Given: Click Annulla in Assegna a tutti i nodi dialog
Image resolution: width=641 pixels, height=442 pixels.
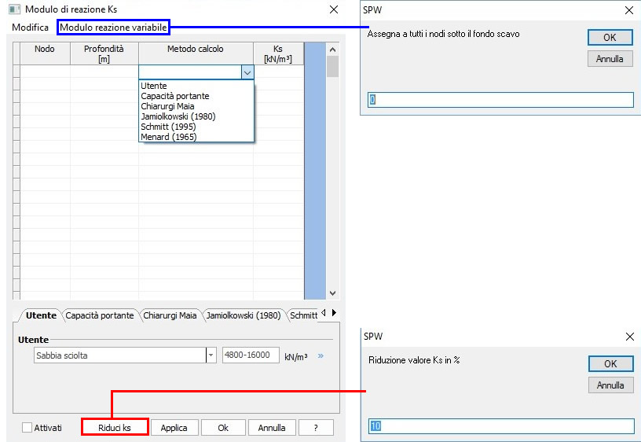Looking at the screenshot, I should [x=610, y=59].
